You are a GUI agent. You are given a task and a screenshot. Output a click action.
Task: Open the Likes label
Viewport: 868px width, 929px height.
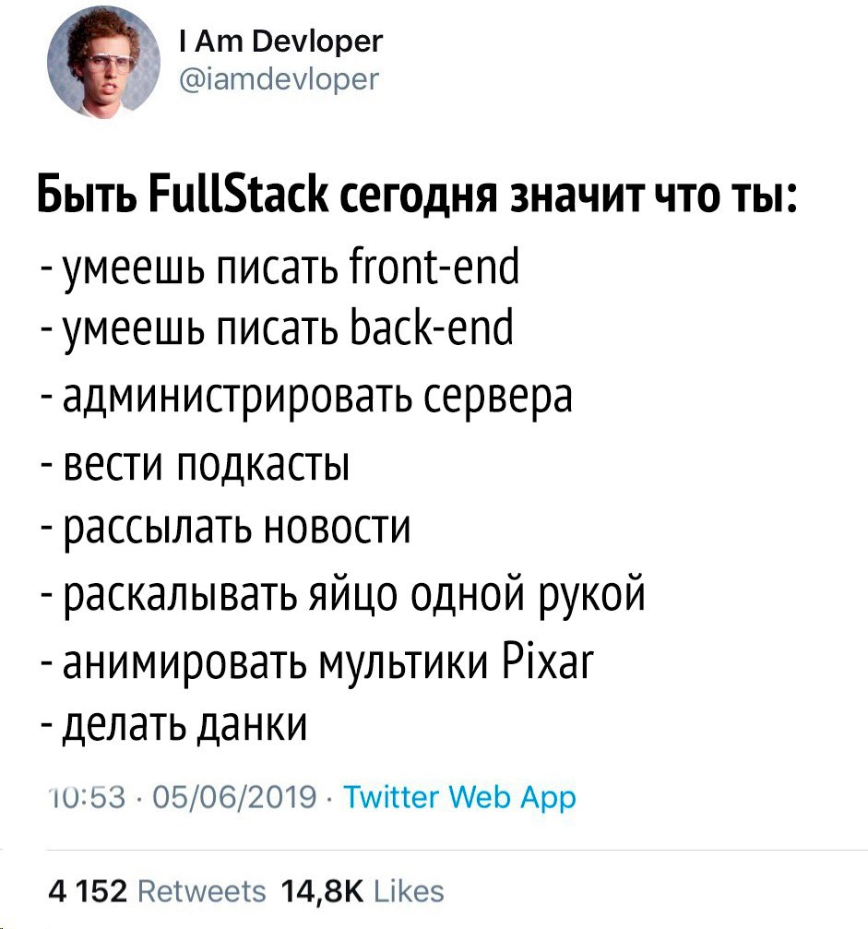point(410,891)
